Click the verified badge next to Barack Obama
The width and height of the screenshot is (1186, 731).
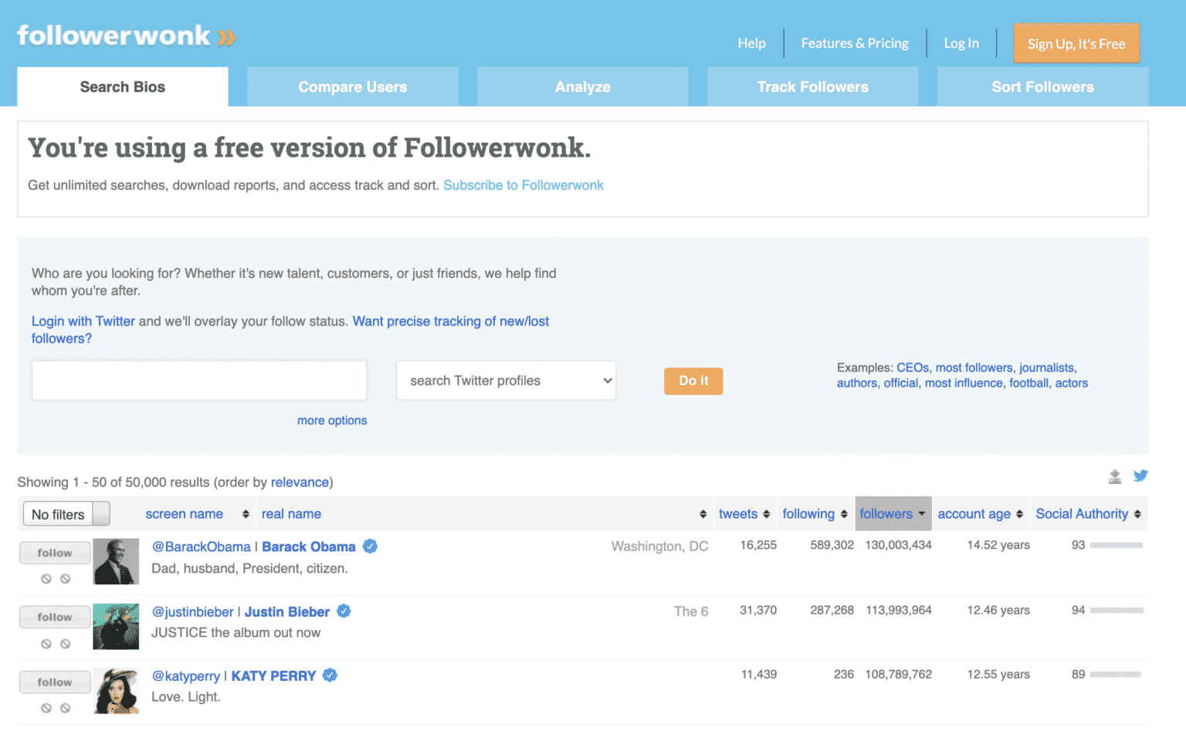369,546
